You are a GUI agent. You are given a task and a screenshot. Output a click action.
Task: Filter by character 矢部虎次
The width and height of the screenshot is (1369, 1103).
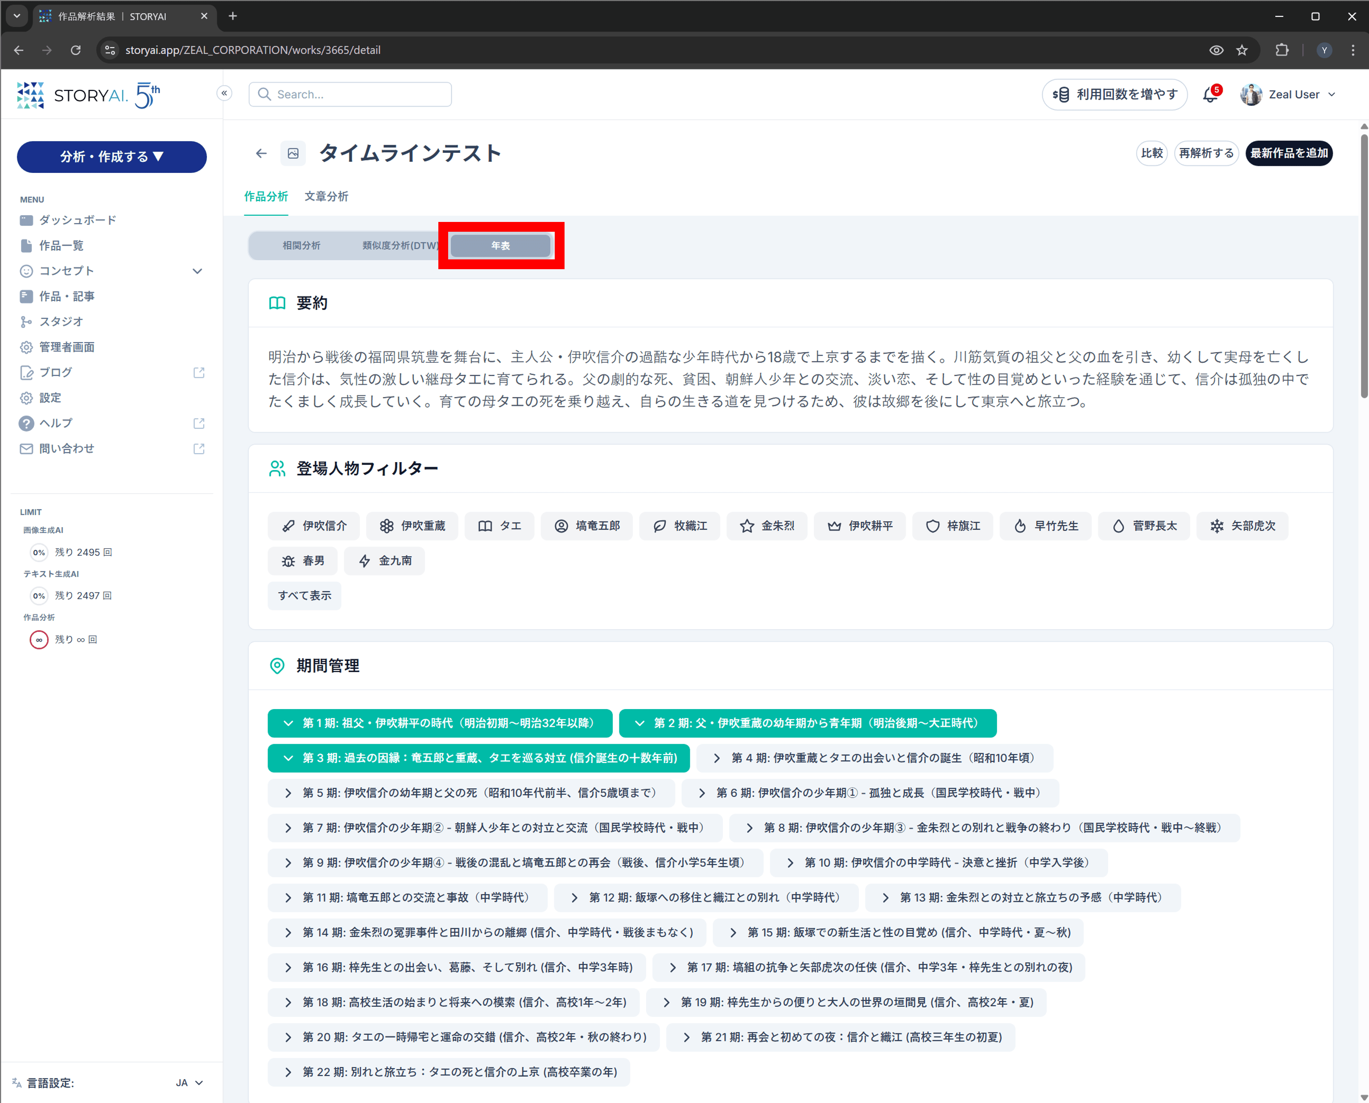pos(1242,526)
